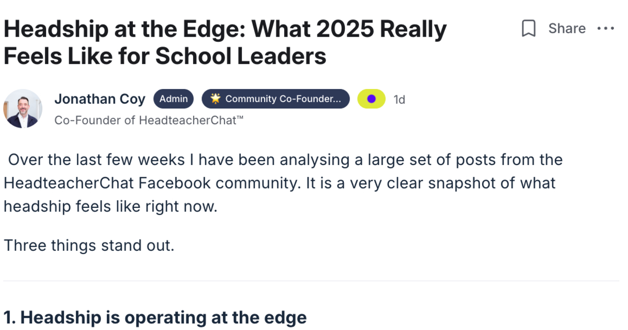Click the Admin badge
The image size is (628, 330).
[x=173, y=99]
